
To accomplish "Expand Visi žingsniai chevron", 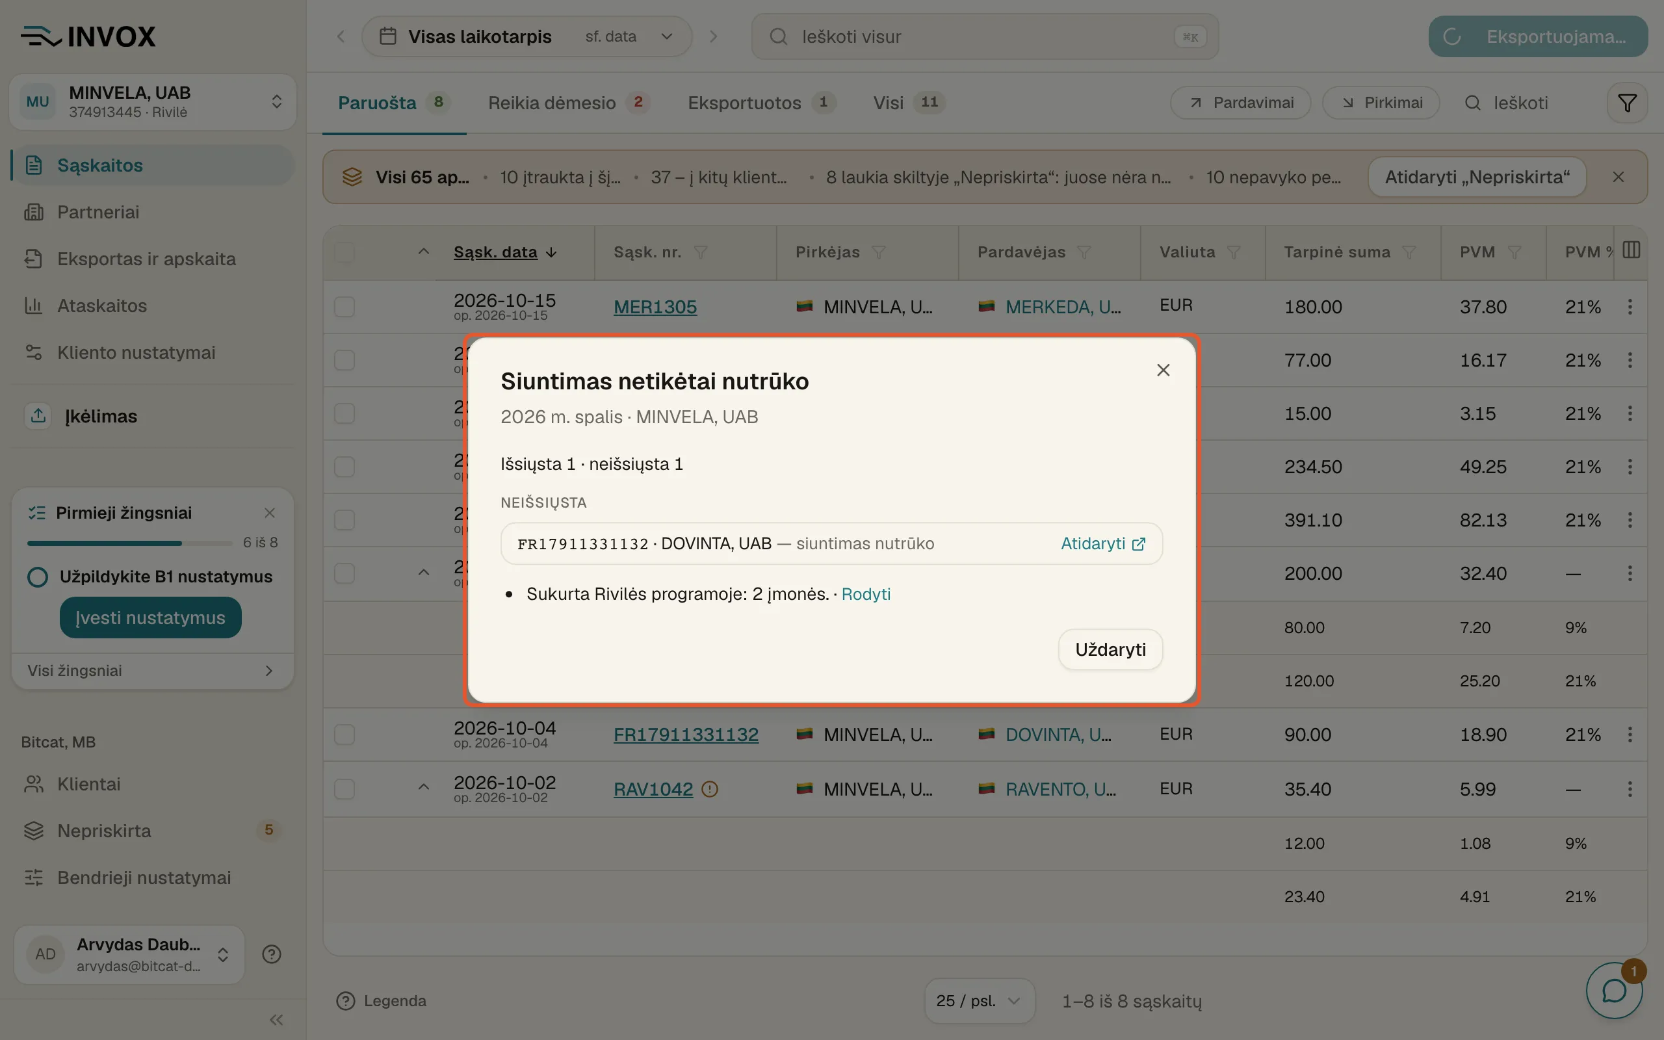I will click(269, 671).
